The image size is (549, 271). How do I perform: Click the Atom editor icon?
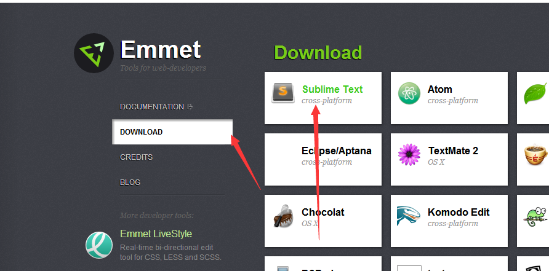click(x=409, y=93)
